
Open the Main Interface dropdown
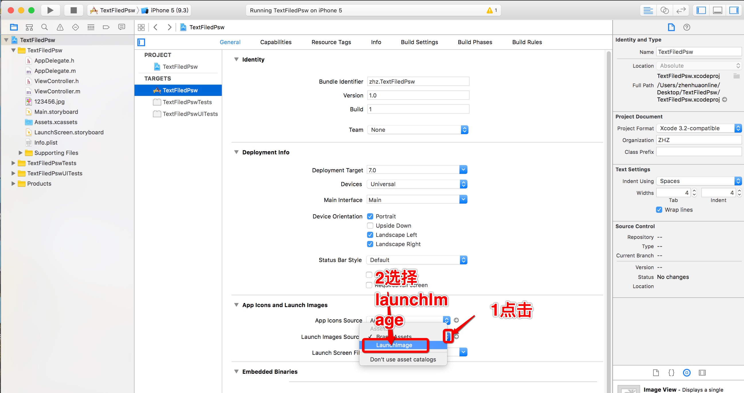pos(463,200)
